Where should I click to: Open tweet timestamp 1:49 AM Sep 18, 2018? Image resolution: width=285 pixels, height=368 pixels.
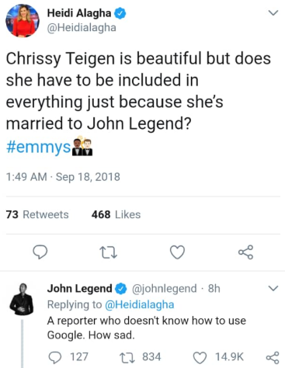pyautogui.click(x=63, y=177)
